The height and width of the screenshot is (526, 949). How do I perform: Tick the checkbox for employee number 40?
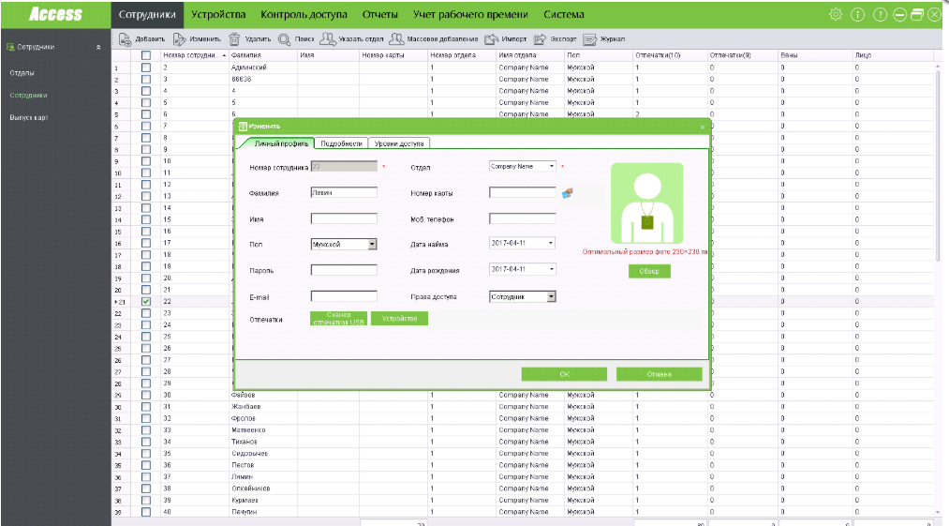(146, 511)
